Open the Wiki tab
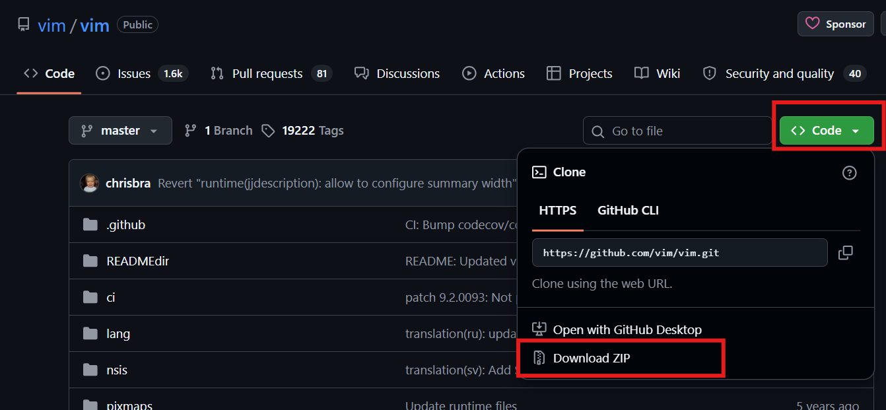Image resolution: width=886 pixels, height=410 pixels. tap(657, 73)
